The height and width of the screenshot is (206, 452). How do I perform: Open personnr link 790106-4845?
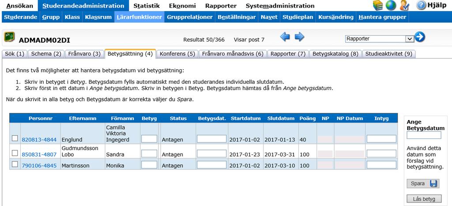[39, 166]
